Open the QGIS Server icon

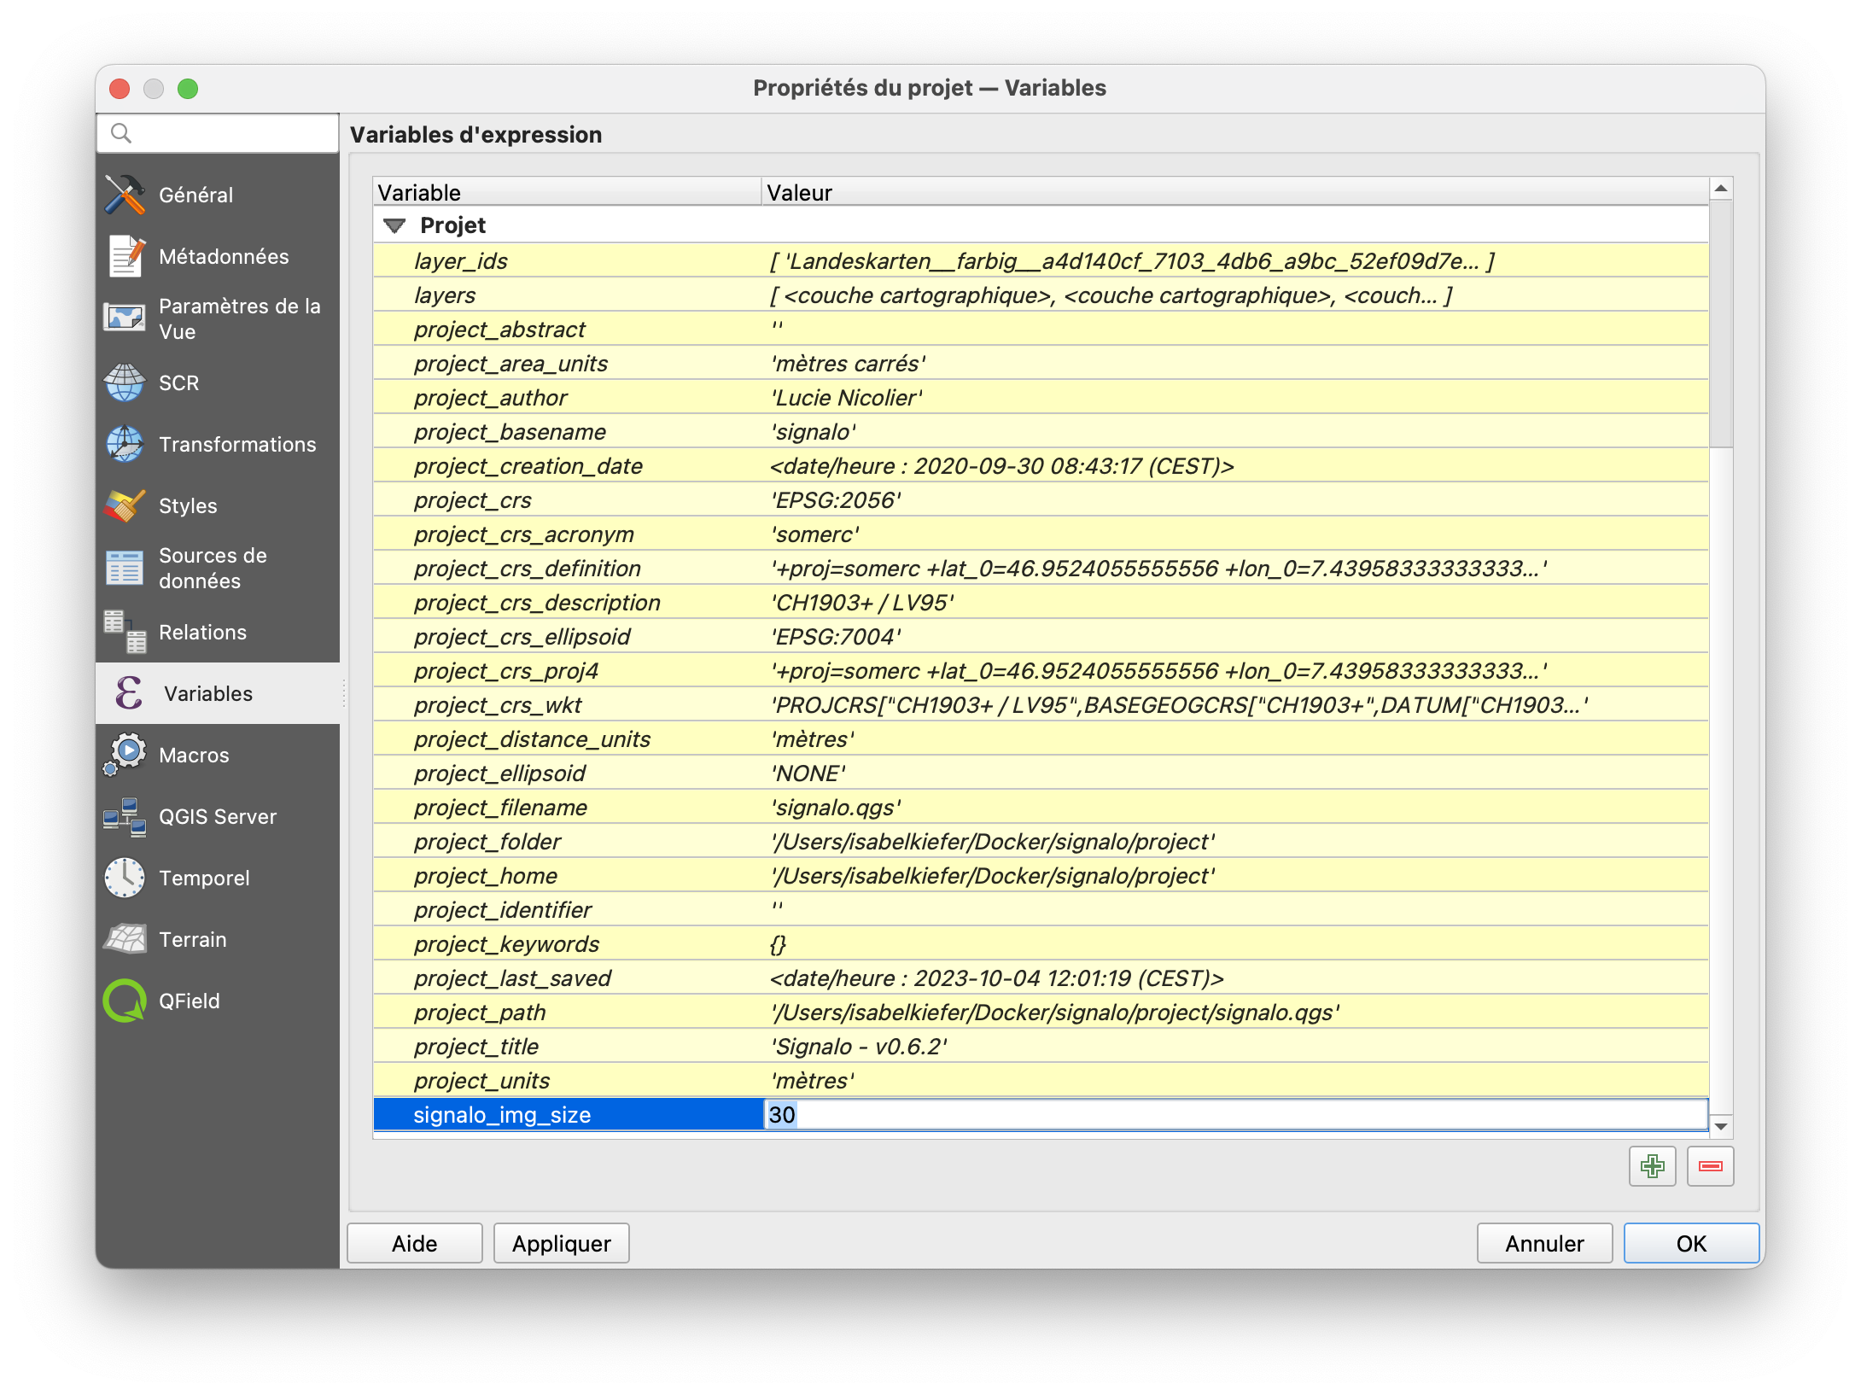tap(125, 816)
